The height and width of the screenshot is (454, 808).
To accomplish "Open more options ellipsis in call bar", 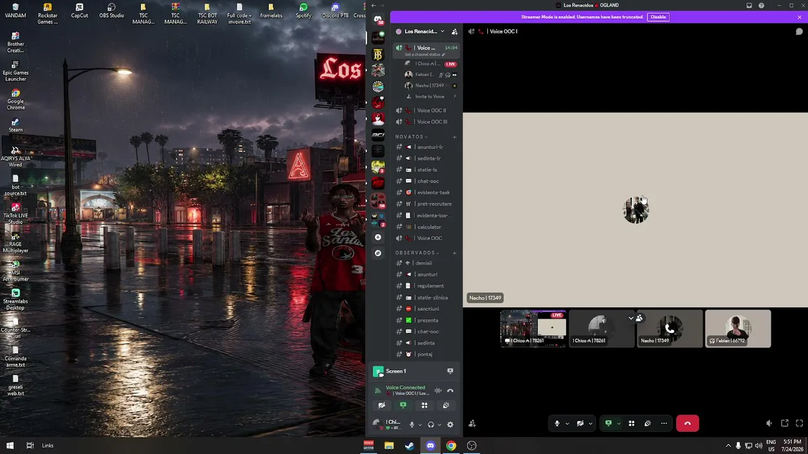I will pos(663,424).
